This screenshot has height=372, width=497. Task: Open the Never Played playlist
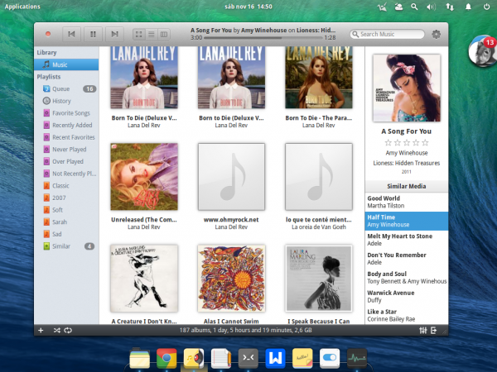click(x=66, y=150)
